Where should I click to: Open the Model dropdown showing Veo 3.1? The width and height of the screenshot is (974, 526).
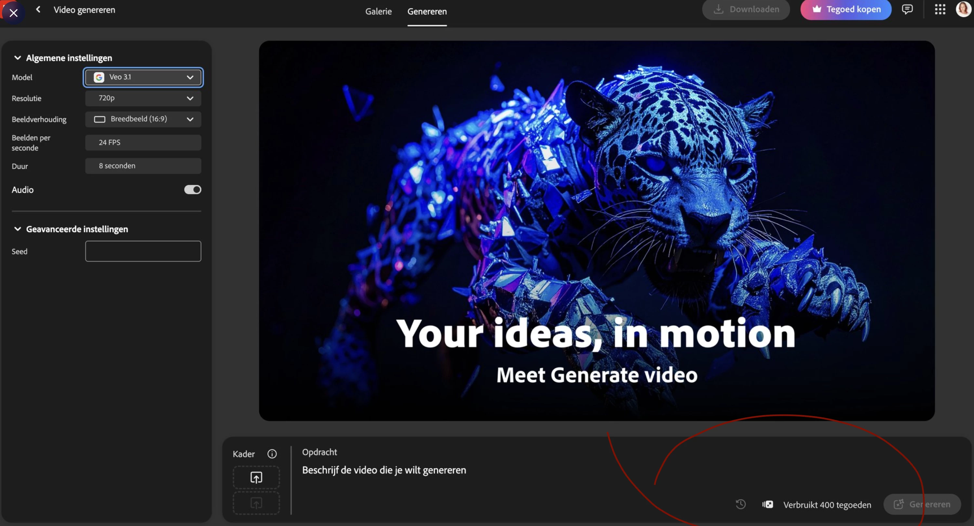[143, 77]
